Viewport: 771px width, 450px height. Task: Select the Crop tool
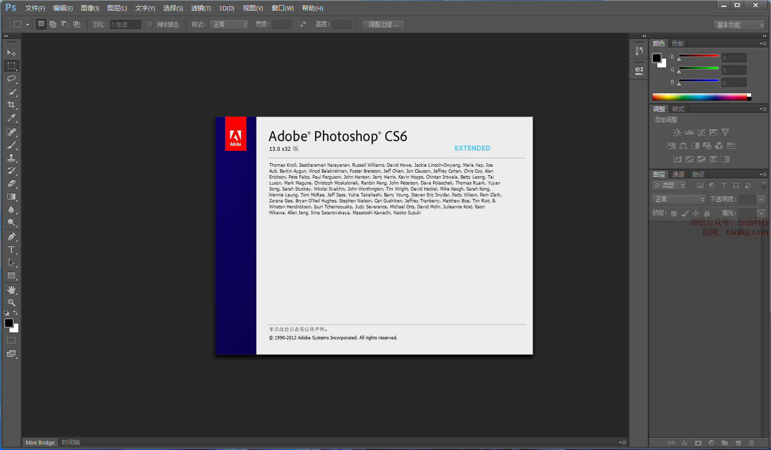[x=11, y=105]
